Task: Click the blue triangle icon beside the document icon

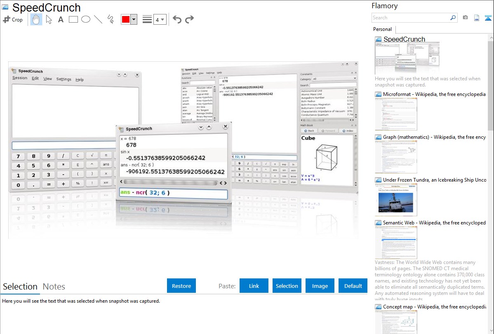Action: (x=488, y=18)
